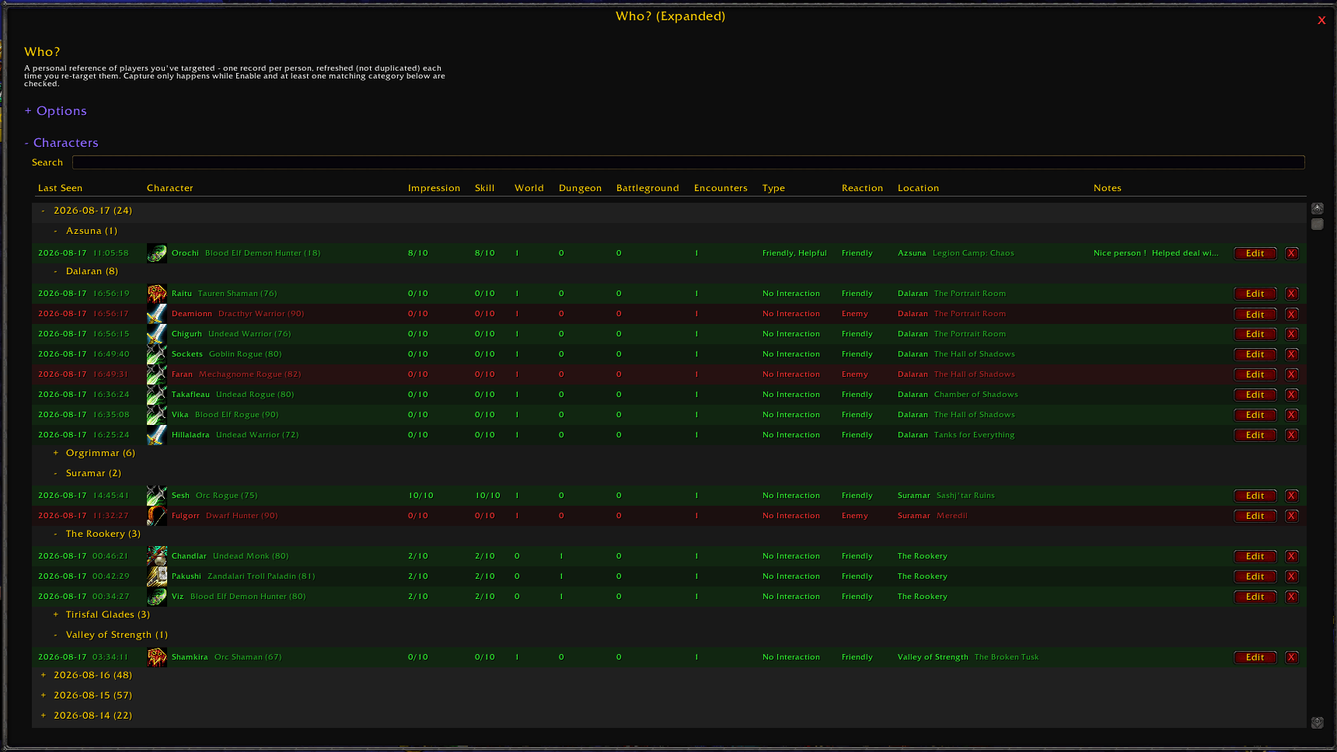Click location text "The Broken Tusk"
The width and height of the screenshot is (1337, 752).
tap(1007, 657)
